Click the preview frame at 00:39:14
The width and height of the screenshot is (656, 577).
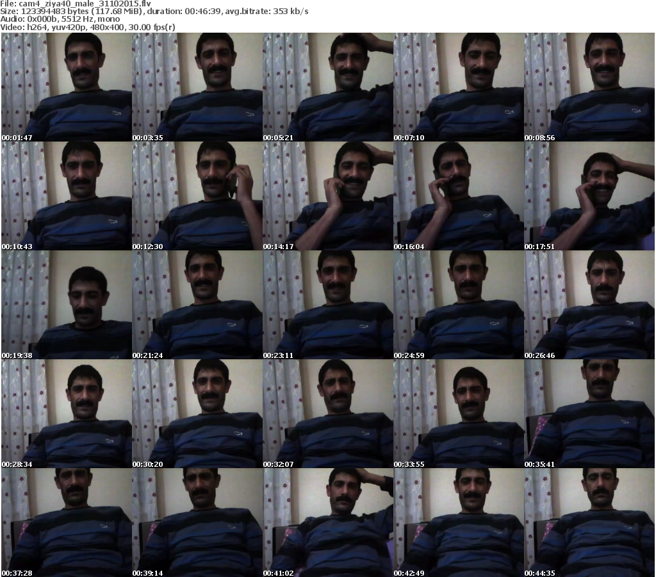pyautogui.click(x=197, y=523)
